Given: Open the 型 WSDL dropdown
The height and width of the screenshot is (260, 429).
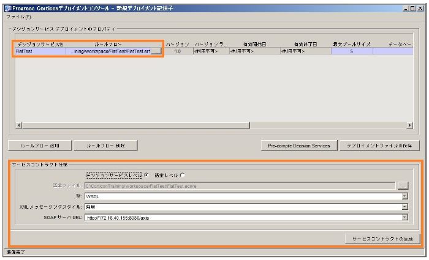Looking at the screenshot, I should coord(405,196).
